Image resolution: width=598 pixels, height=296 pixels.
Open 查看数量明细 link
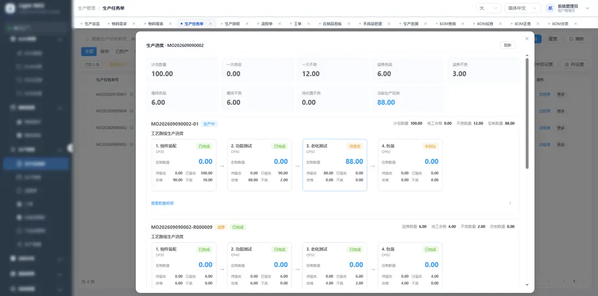[162, 203]
